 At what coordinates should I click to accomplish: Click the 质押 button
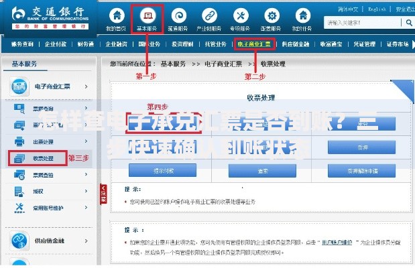coord(362,147)
